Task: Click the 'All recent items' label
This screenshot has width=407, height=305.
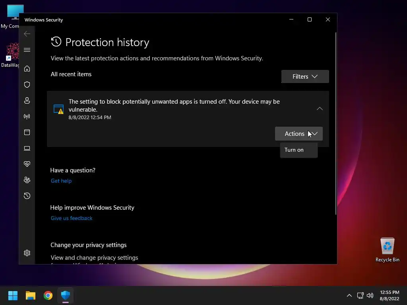Action: [x=71, y=74]
